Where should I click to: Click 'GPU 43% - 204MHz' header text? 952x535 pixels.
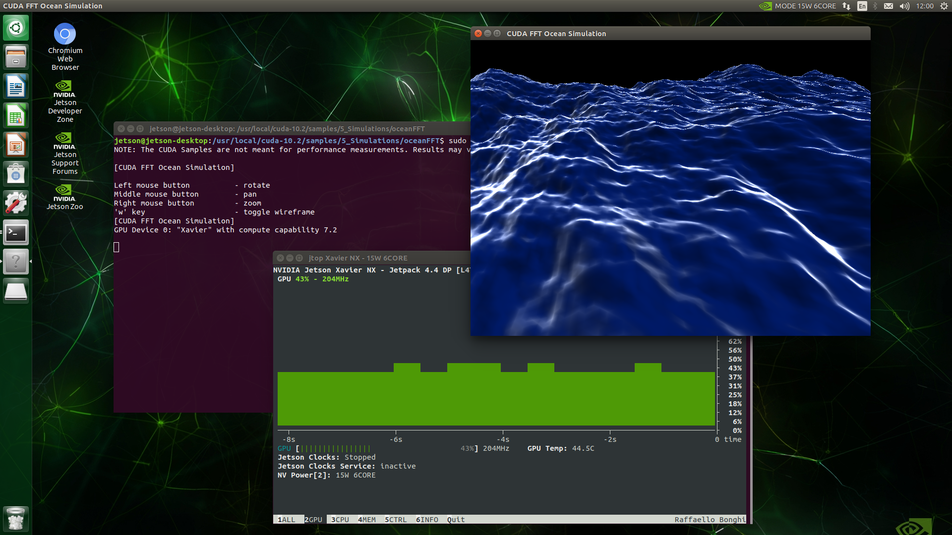[313, 279]
